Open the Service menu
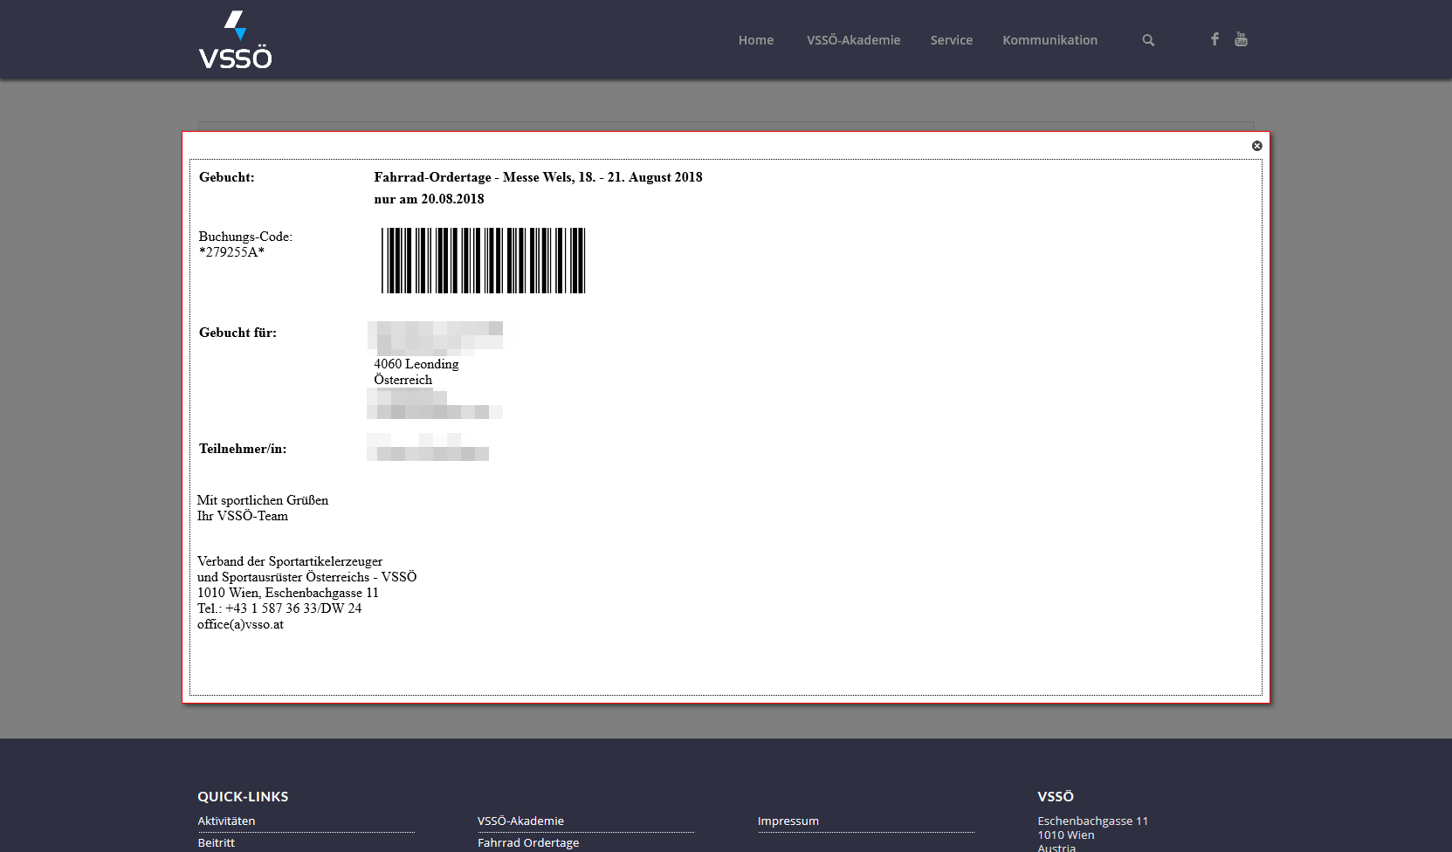 (x=951, y=40)
